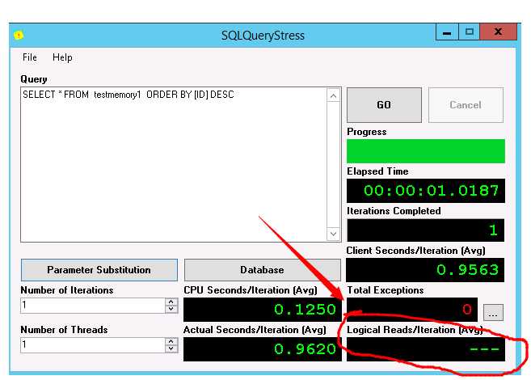
Task: Open the File menu
Action: [30, 57]
